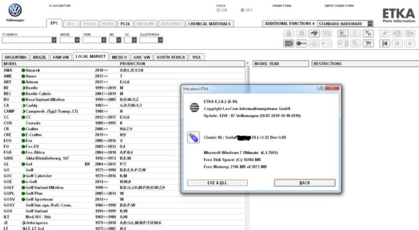Click the greyed page-forward arrow icon

click(x=410, y=33)
